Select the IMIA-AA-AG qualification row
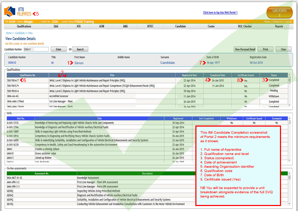The width and height of the screenshot is (298, 211). (13, 96)
